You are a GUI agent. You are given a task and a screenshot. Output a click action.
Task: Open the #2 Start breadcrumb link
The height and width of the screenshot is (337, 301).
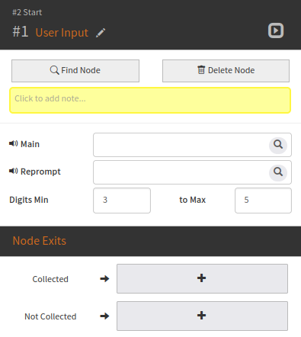[27, 12]
